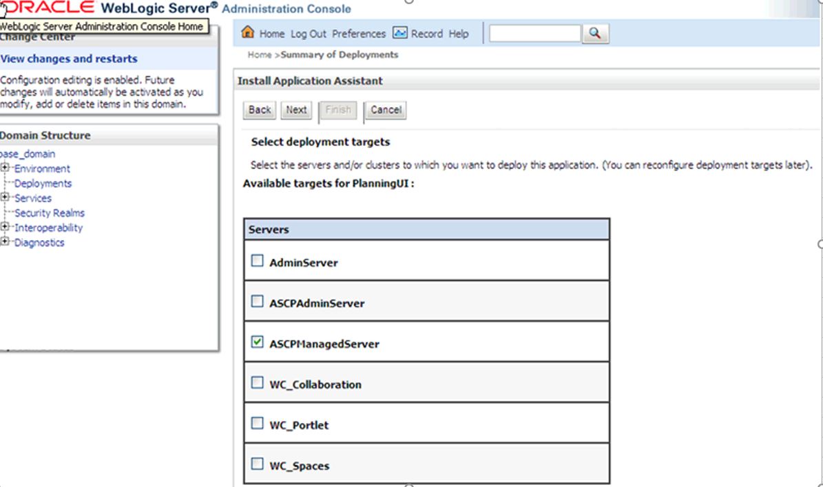Screen dimensions: 823x487
Task: Expand the Interoperability tree node
Action: pos(5,226)
